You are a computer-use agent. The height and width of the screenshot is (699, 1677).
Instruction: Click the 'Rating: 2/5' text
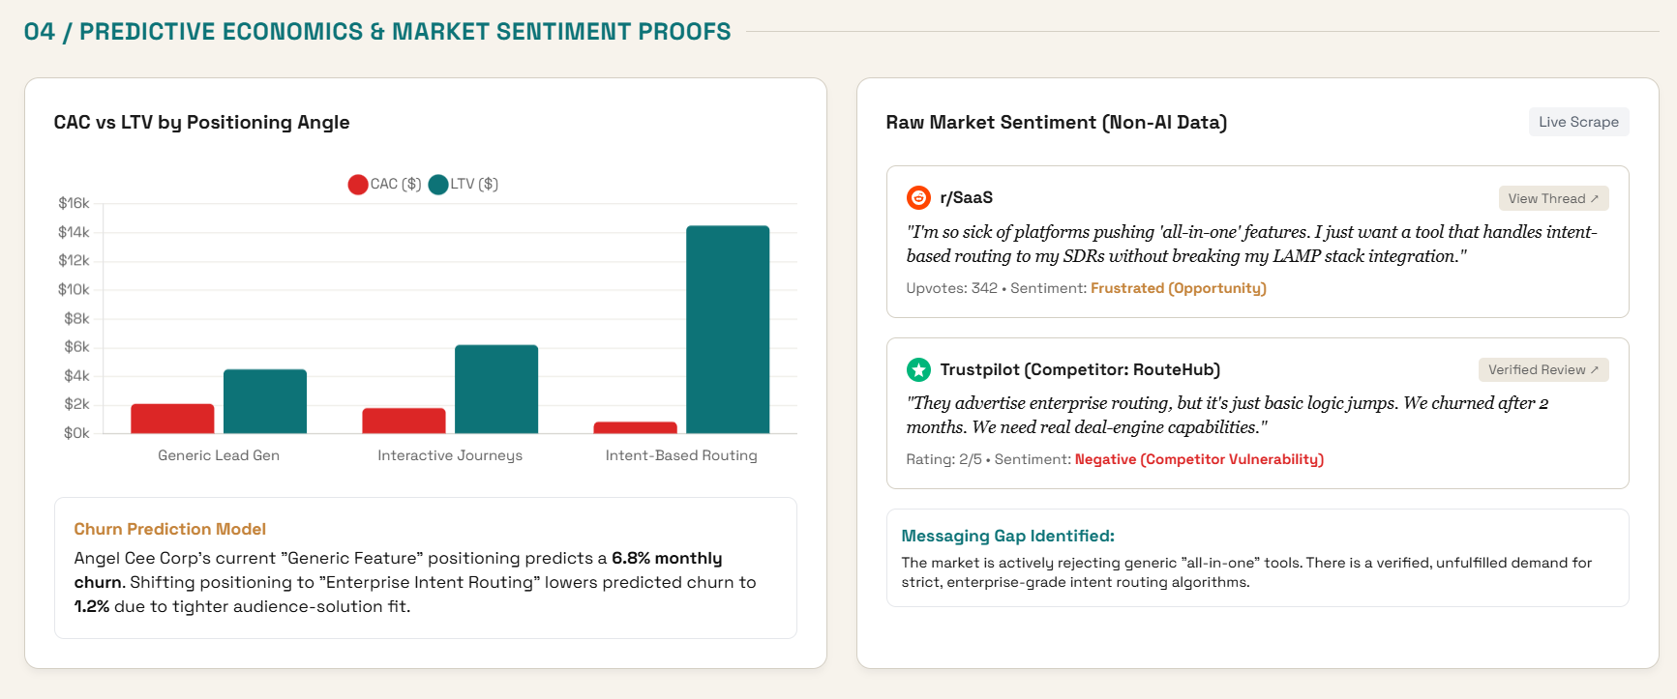(x=943, y=459)
